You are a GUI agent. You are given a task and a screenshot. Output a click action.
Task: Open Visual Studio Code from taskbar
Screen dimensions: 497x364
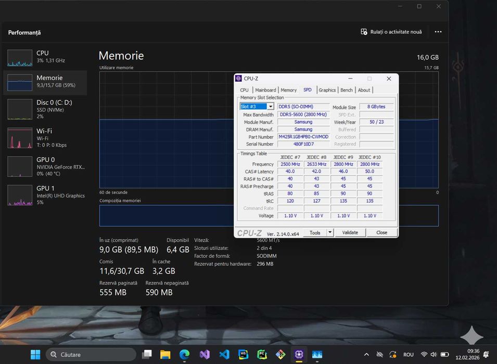(224, 355)
